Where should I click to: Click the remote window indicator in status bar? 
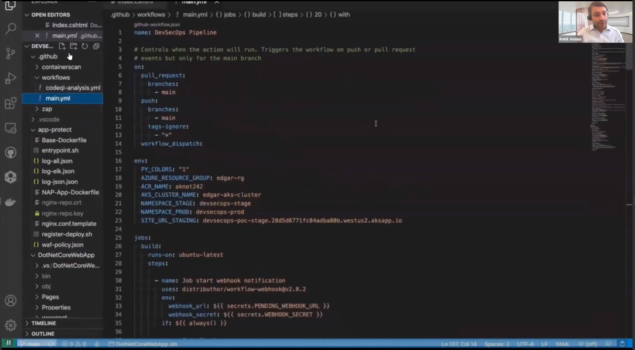(x=8, y=344)
